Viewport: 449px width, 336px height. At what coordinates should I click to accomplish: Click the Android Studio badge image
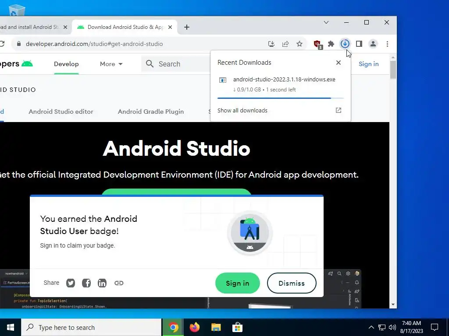click(x=249, y=233)
